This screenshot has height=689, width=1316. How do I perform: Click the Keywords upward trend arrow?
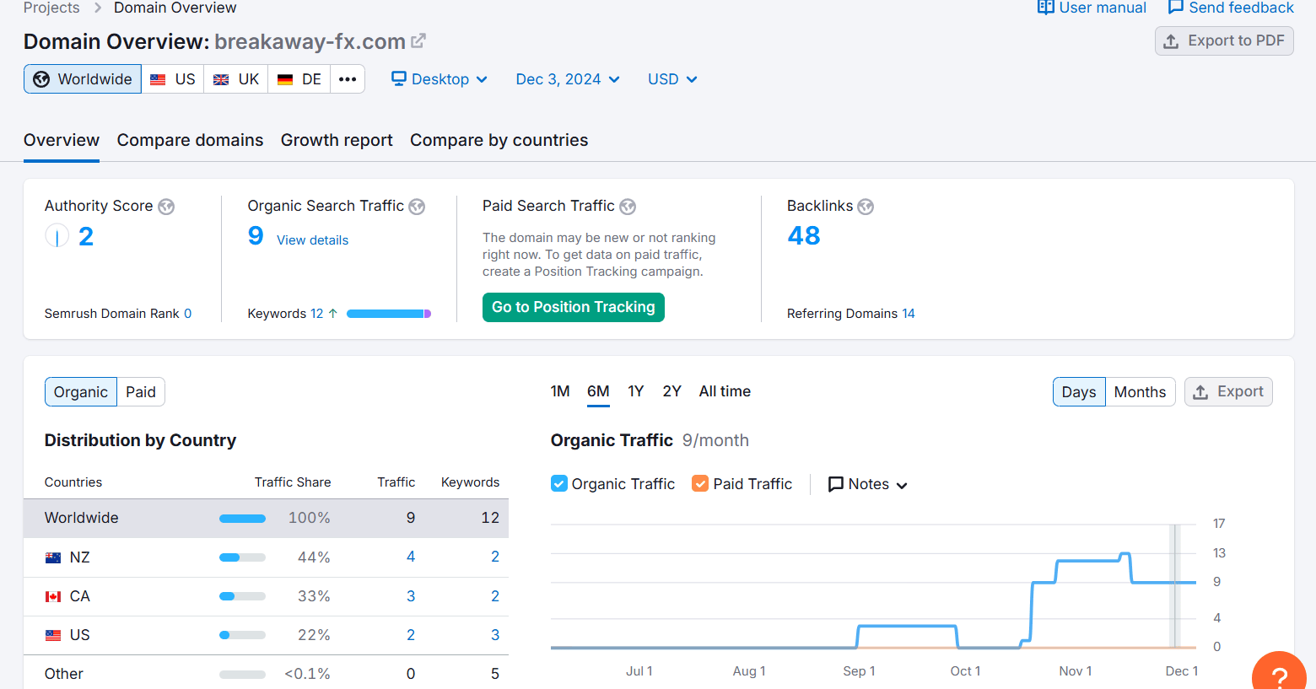(333, 314)
